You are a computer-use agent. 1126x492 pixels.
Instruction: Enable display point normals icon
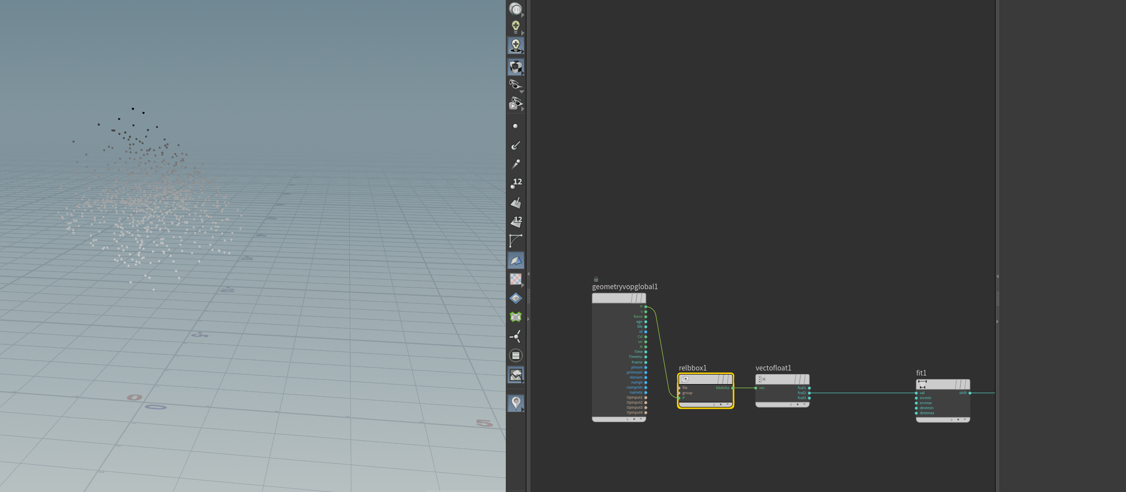tap(515, 146)
